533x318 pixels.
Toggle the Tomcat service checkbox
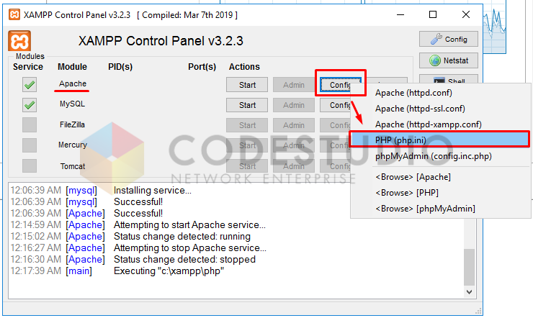pyautogui.click(x=30, y=166)
